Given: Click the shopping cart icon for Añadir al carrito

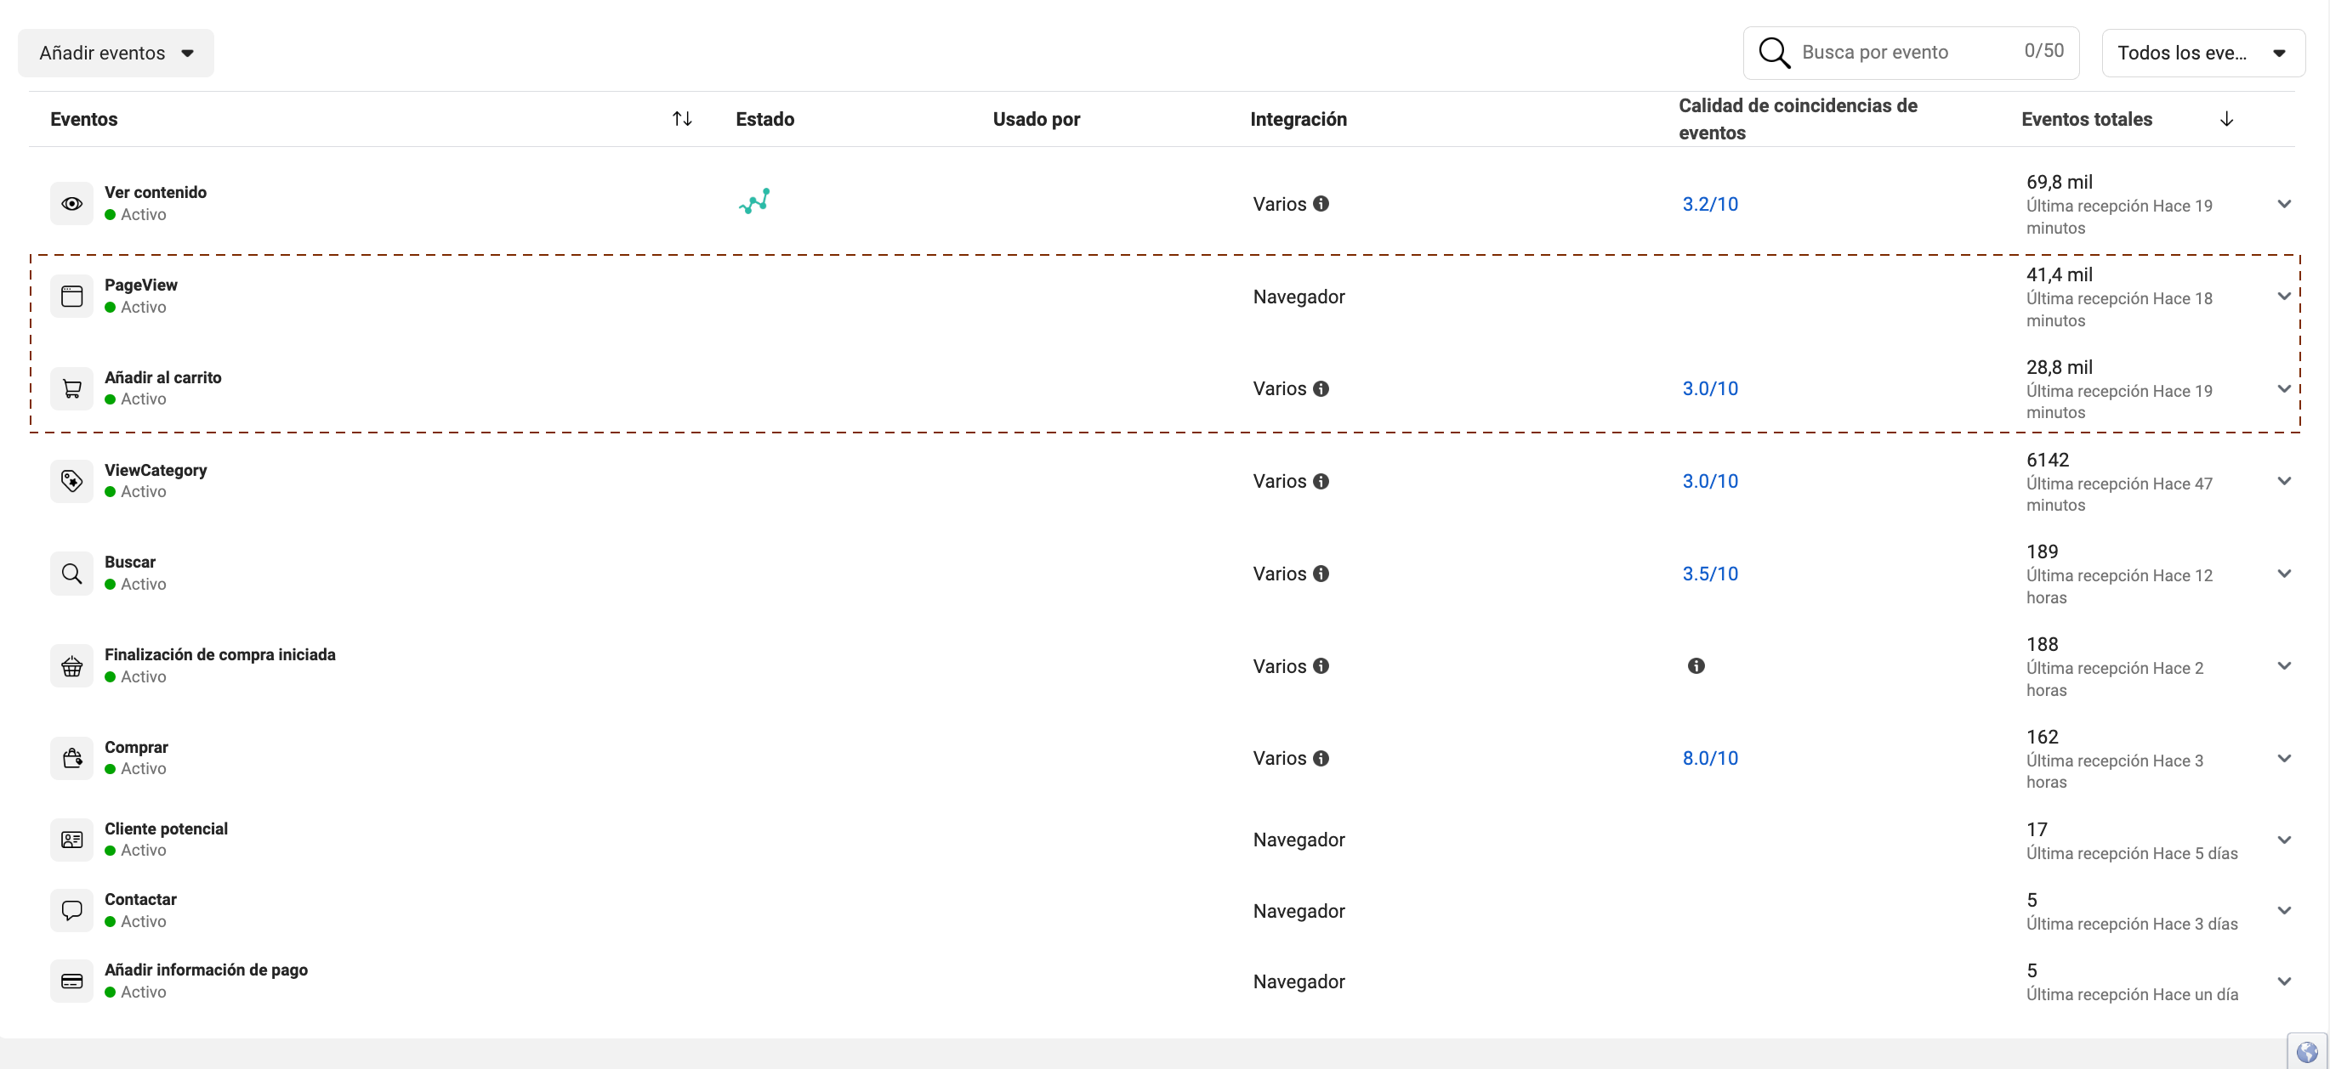Looking at the screenshot, I should point(71,388).
